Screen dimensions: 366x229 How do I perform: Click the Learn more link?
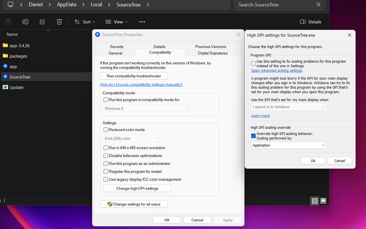260,116
